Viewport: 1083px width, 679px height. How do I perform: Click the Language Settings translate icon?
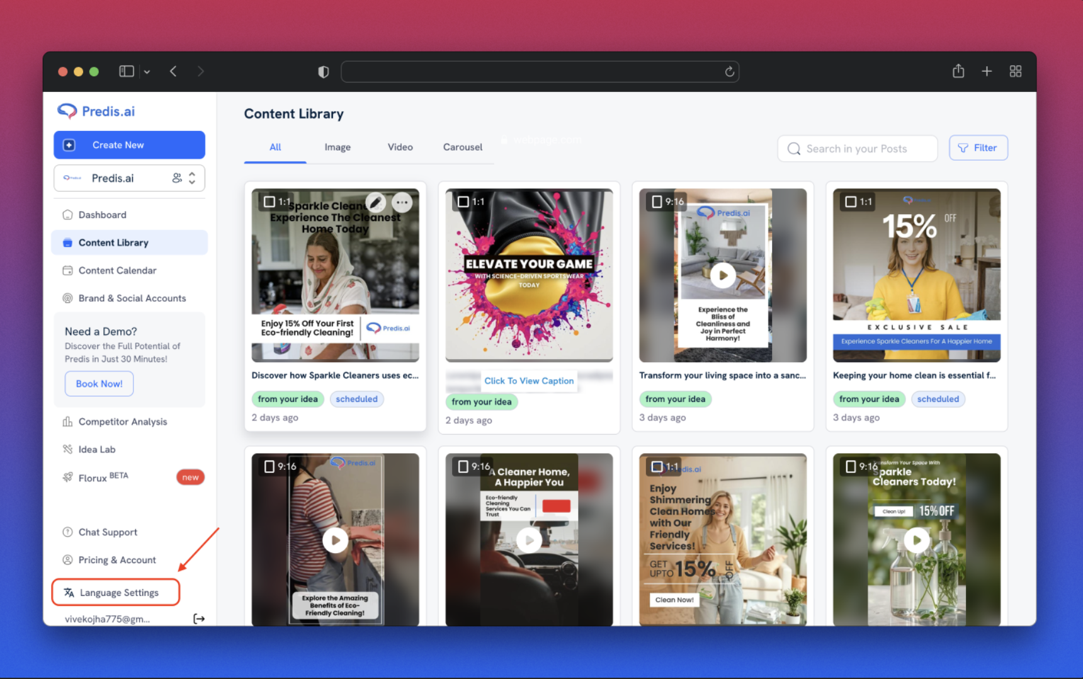tap(69, 593)
